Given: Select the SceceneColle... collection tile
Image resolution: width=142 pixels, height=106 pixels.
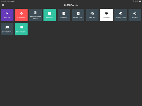Looking at the screenshot, I should pos(21,29).
